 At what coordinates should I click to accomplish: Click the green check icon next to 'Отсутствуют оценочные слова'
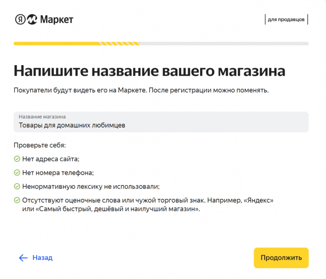(x=17, y=200)
